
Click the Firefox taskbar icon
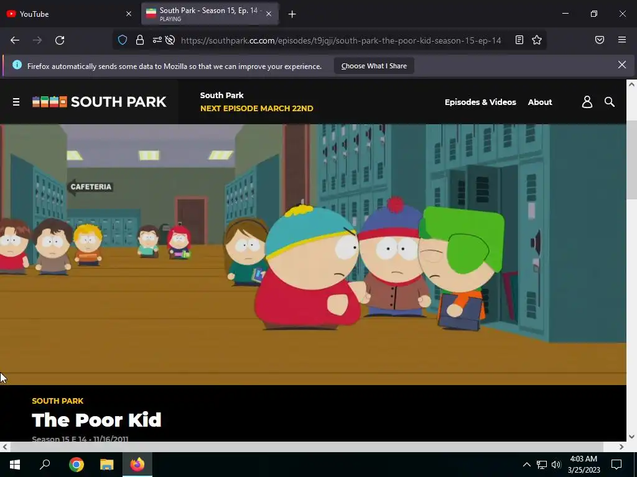137,465
